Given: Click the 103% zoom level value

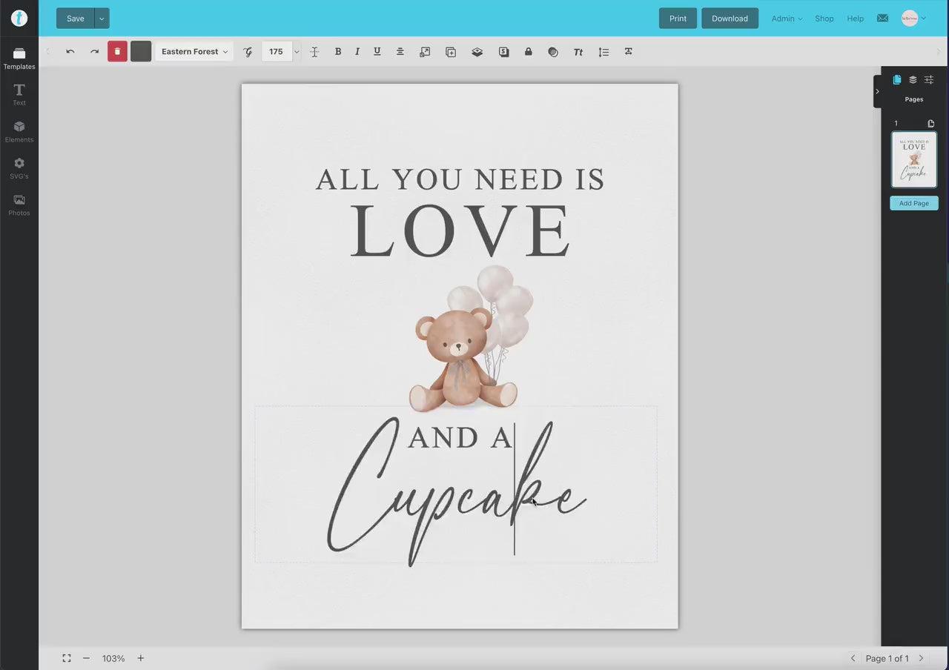Looking at the screenshot, I should coord(113,658).
